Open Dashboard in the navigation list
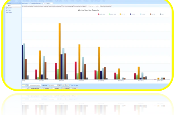Image resolution: width=175 pixels, height=115 pixels. pyautogui.click(x=9, y=9)
